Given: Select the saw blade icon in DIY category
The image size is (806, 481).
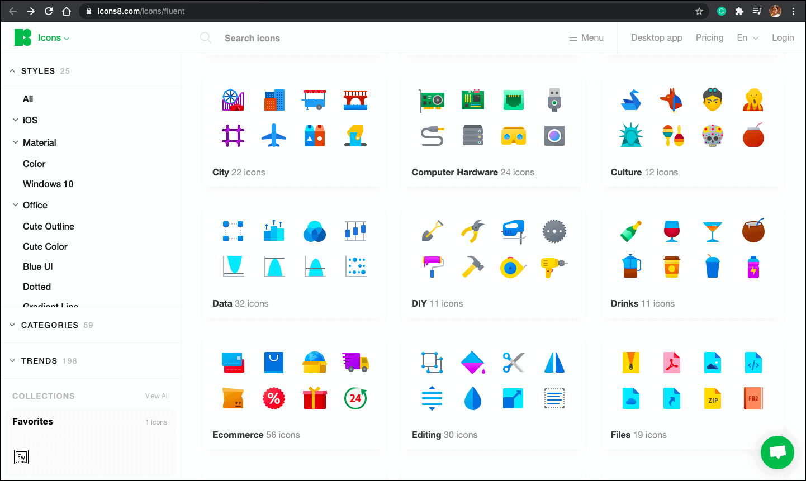Looking at the screenshot, I should click(x=554, y=231).
